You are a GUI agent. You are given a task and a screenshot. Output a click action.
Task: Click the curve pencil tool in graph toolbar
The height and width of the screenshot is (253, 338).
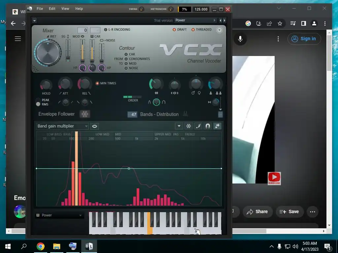pos(198,126)
